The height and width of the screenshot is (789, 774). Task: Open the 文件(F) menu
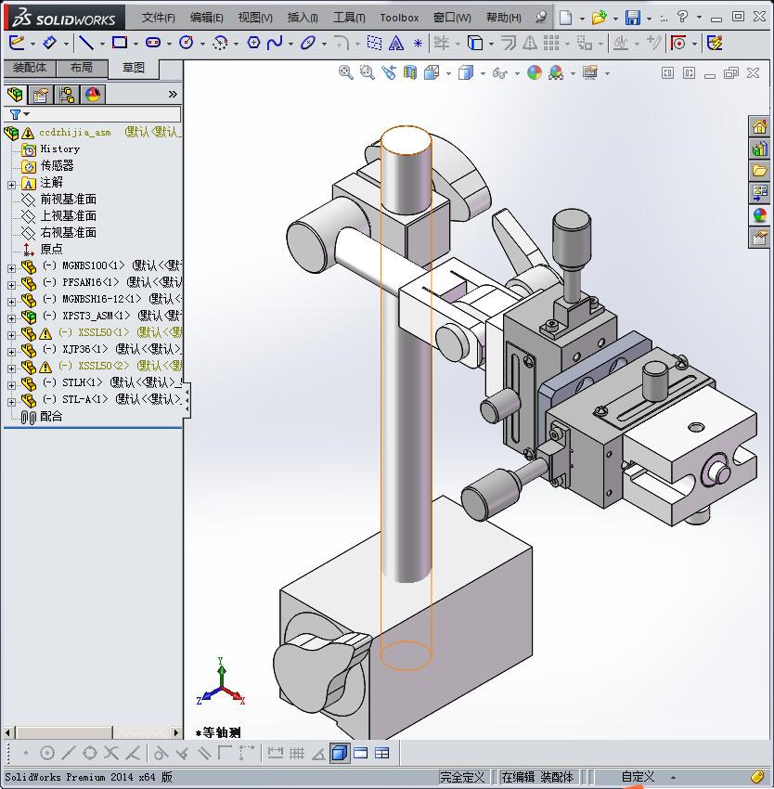158,18
